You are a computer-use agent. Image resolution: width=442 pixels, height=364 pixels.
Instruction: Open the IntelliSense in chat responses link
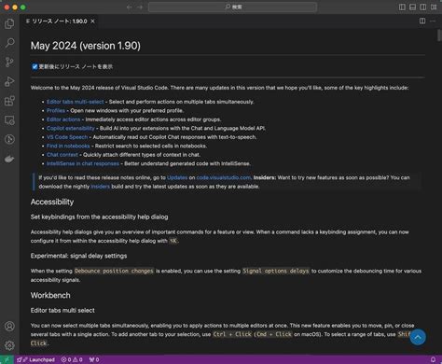pos(83,163)
